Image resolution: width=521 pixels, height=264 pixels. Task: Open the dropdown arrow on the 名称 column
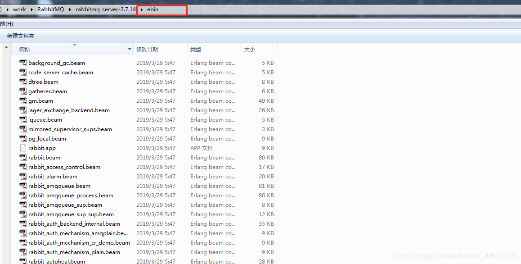pos(130,49)
